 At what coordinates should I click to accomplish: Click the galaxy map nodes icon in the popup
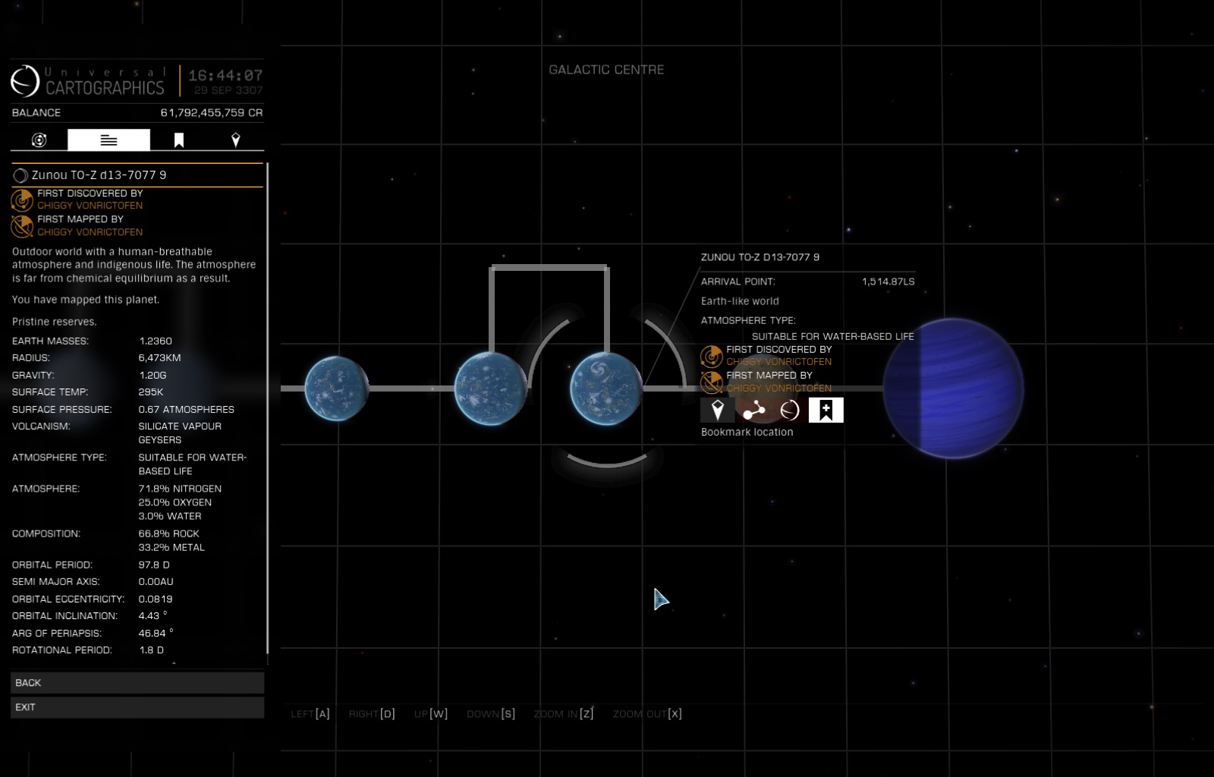coord(753,411)
